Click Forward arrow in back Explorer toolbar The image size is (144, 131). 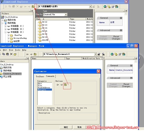(x=29, y=7)
